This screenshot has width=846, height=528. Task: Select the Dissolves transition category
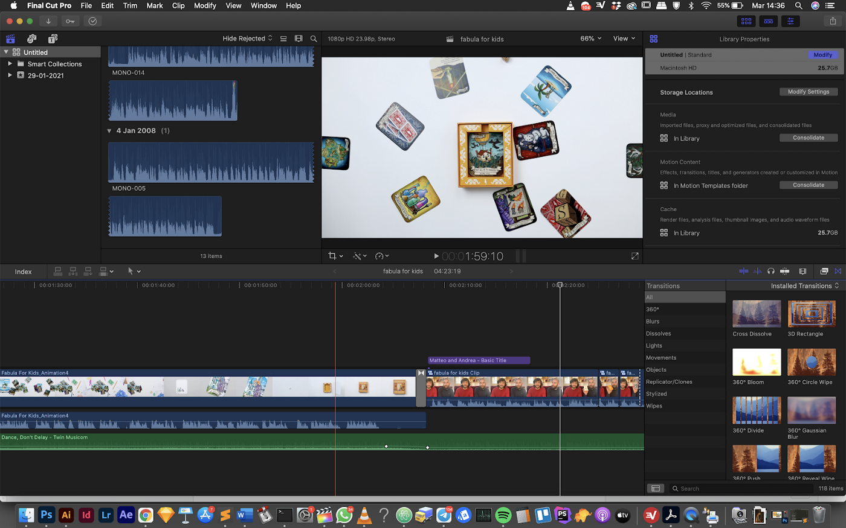pos(658,334)
